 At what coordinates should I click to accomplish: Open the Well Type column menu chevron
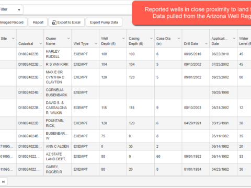(x=96, y=44)
